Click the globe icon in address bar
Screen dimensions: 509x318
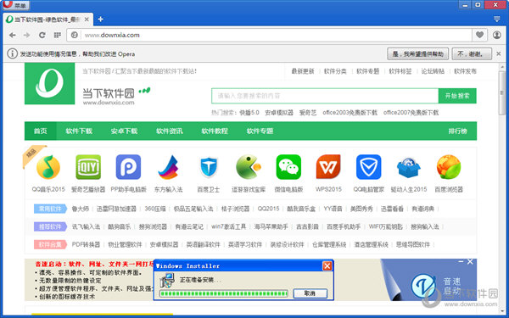tap(75, 35)
